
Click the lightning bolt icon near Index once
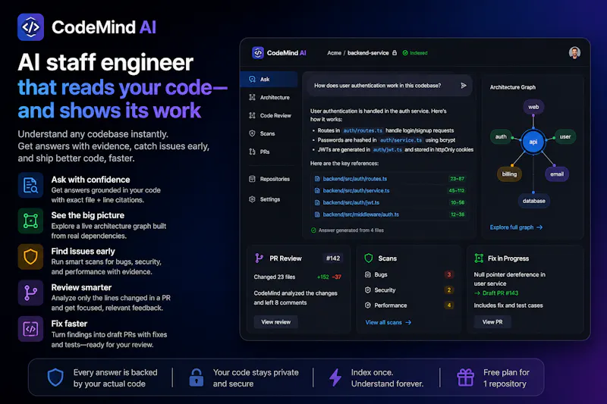335,377
